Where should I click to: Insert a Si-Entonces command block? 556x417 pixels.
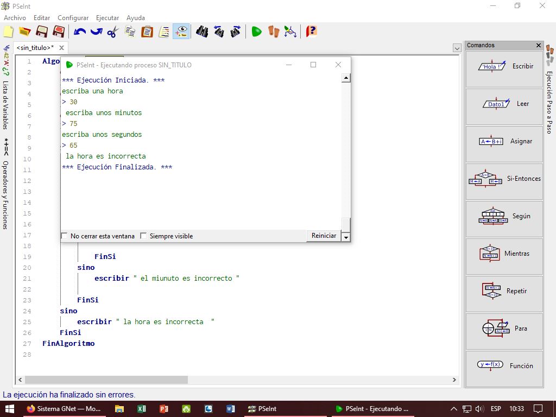pyautogui.click(x=504, y=179)
